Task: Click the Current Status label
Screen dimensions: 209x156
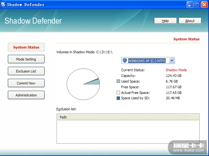Action: point(133,70)
